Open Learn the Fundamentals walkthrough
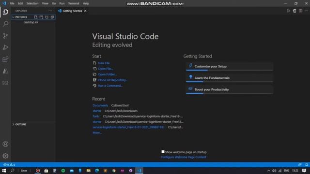The width and height of the screenshot is (310, 174). [x=229, y=78]
